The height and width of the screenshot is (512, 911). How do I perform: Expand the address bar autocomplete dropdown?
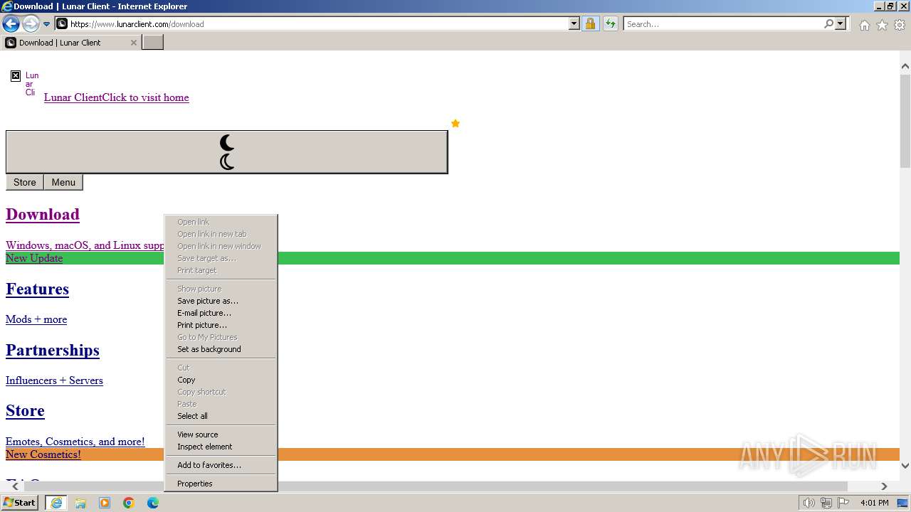pos(574,24)
